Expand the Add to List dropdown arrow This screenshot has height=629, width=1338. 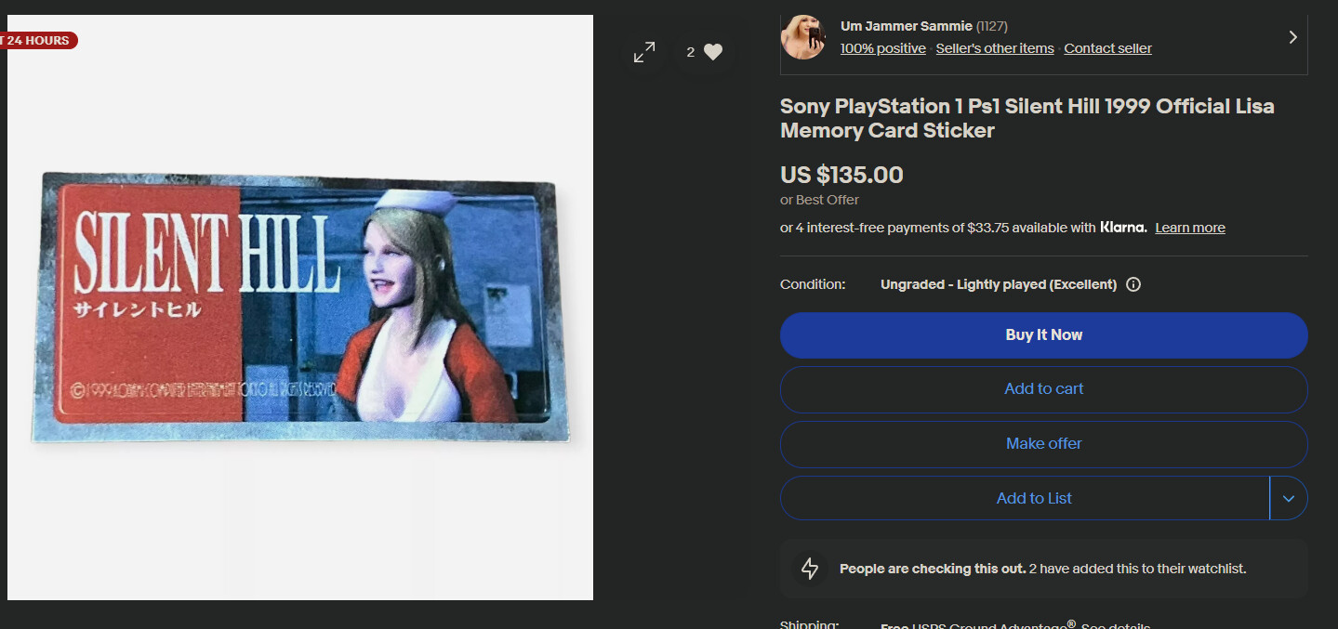[x=1289, y=498]
